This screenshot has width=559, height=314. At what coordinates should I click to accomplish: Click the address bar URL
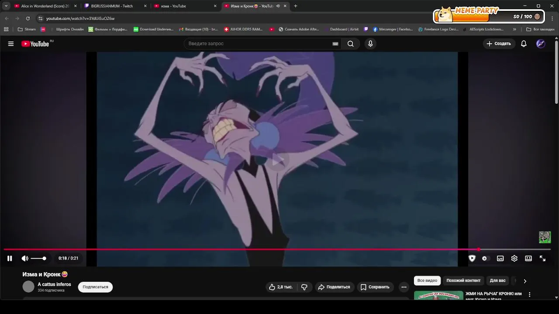80,18
